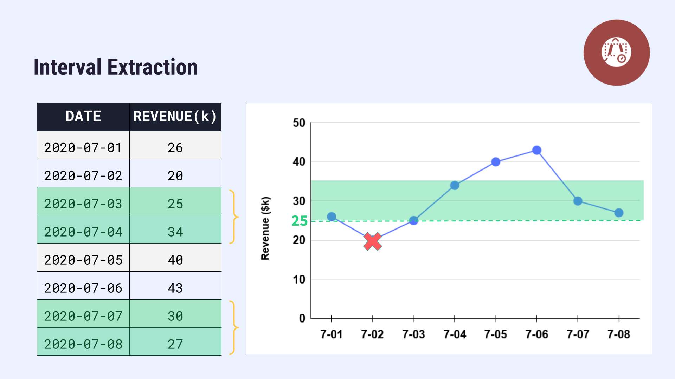Select the 7-04 data point on the line
Viewport: 675px width, 379px height.
[455, 185]
